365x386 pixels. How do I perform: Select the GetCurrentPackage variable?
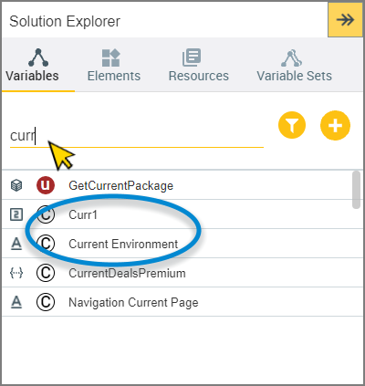[x=177, y=185]
